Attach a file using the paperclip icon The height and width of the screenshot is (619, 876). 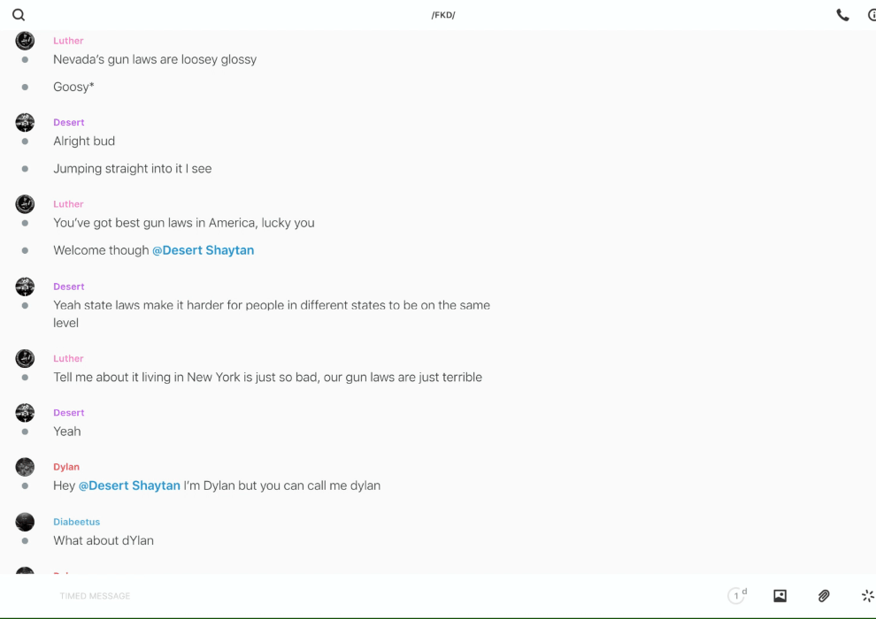[824, 596]
